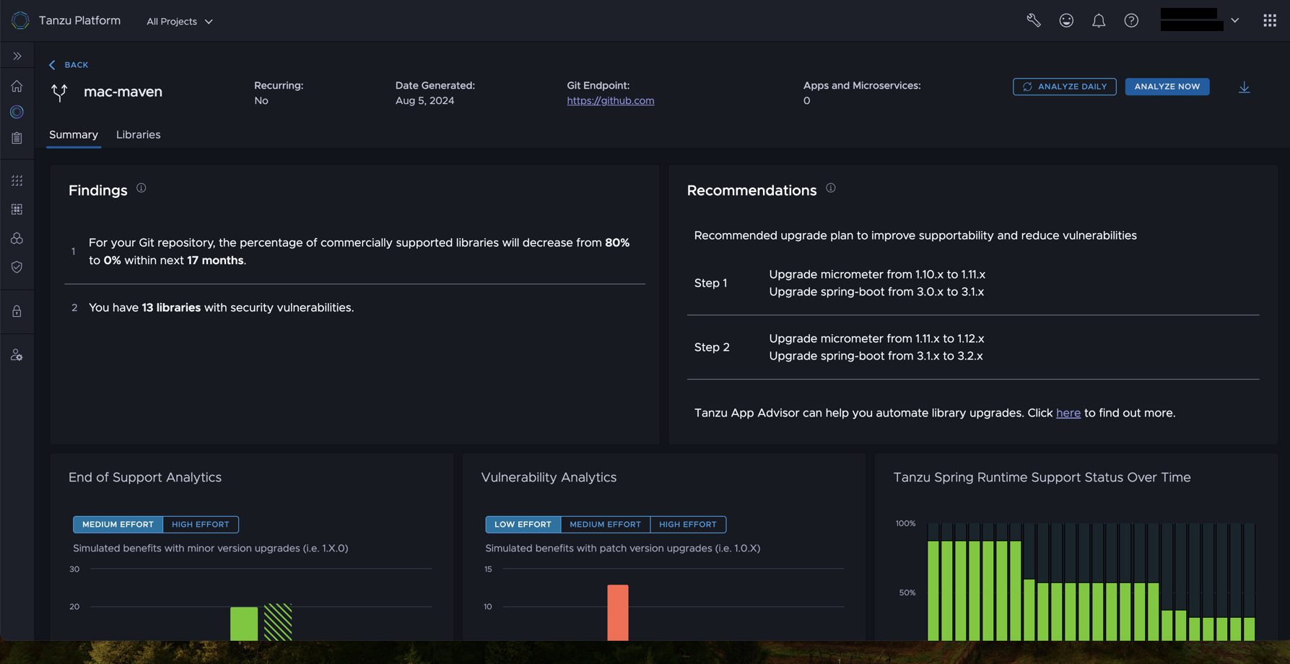Click the 'Aug 5, 2024' date generated value
This screenshot has width=1290, height=664.
[424, 101]
